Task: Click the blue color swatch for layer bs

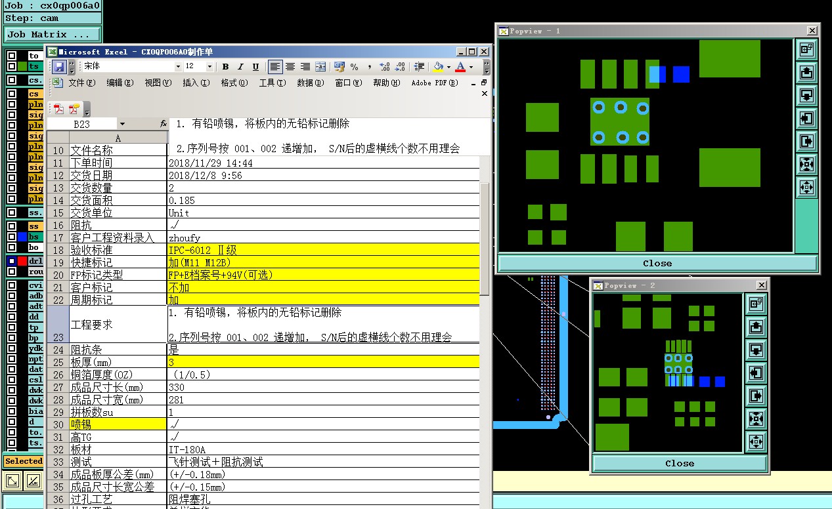Action: [22, 237]
